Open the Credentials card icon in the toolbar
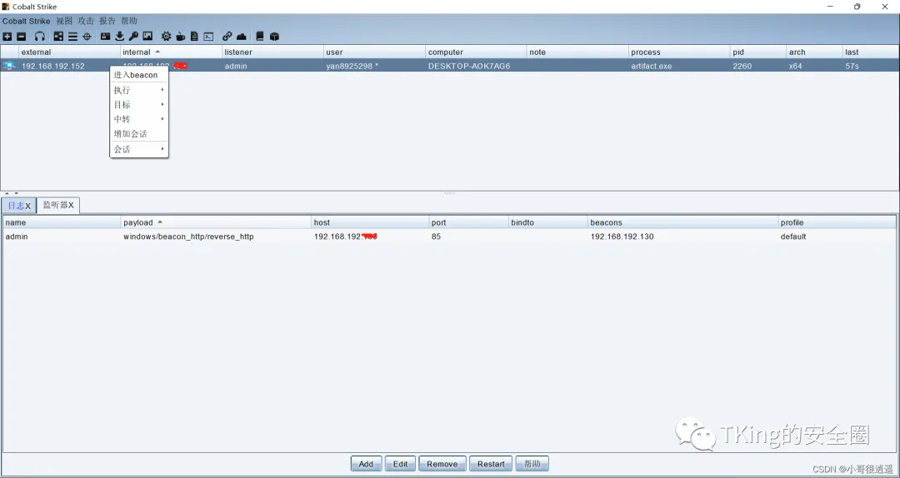This screenshot has height=478, width=900. pyautogui.click(x=106, y=36)
